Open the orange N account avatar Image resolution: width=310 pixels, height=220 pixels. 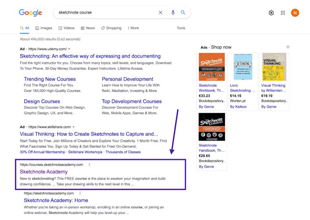point(295,13)
